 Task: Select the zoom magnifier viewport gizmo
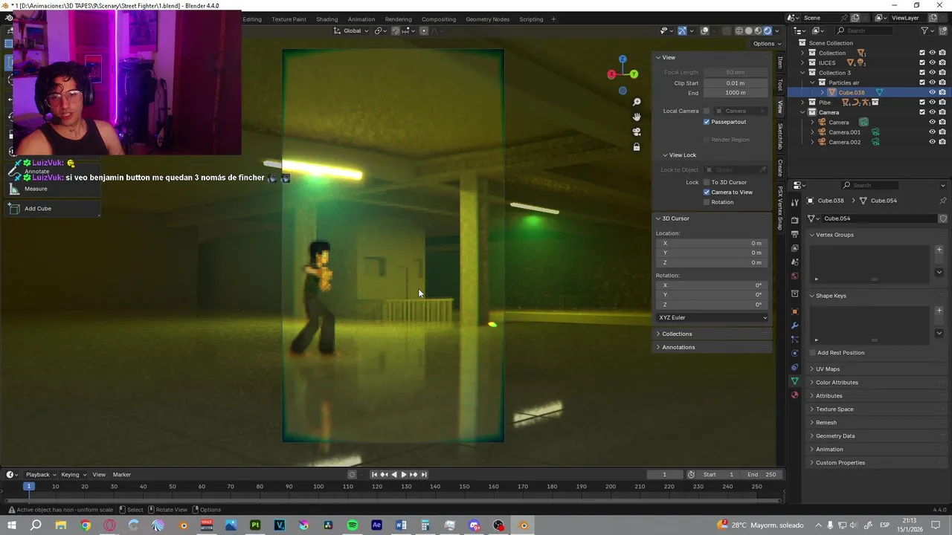click(637, 102)
